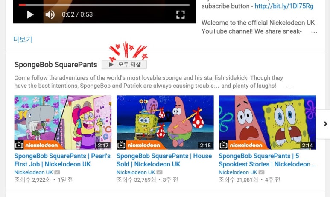Open the 5 Spookiest Stories video thumbnail
Screen dimensions: 330x197
coord(267,123)
